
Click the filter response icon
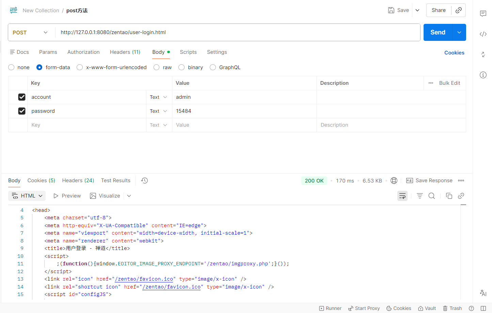pyautogui.click(x=420, y=196)
